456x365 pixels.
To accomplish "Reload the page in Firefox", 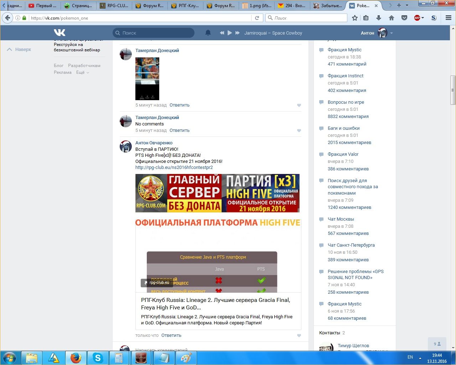I will (x=257, y=18).
